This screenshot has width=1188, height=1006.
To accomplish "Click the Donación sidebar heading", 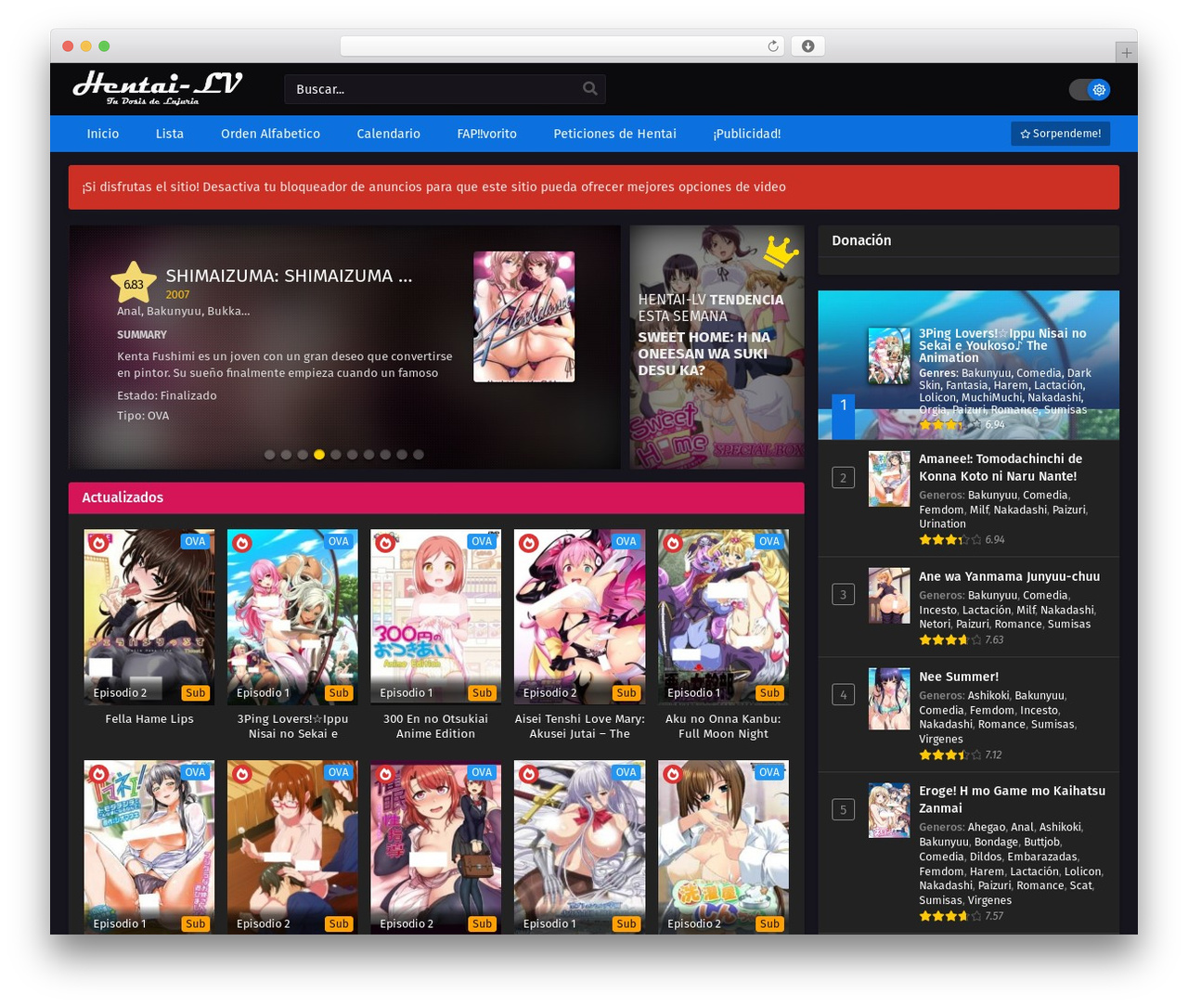I will point(861,240).
